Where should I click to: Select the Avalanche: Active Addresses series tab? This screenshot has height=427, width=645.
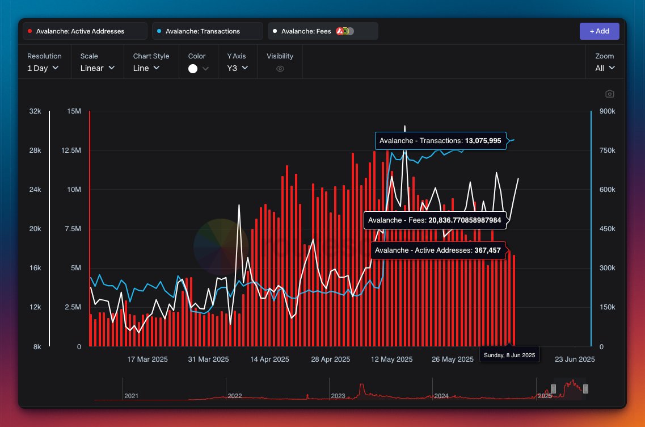pyautogui.click(x=85, y=31)
